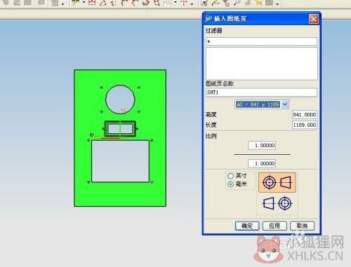Close the 插入图纸页 dialog with the X
Screen dimensions: 351x267
click(x=314, y=19)
